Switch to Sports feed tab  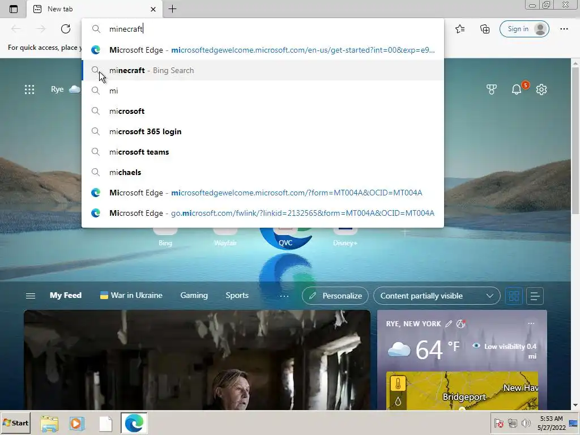(x=237, y=295)
